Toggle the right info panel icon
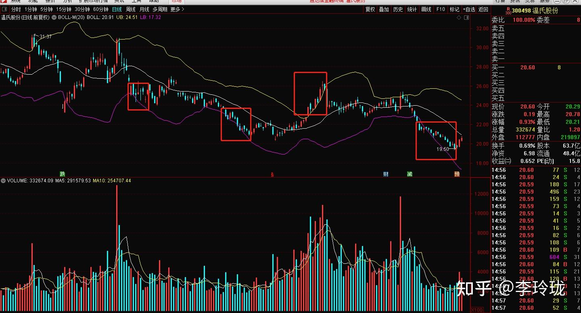Screen dimensions: 581x313 click(x=466, y=18)
